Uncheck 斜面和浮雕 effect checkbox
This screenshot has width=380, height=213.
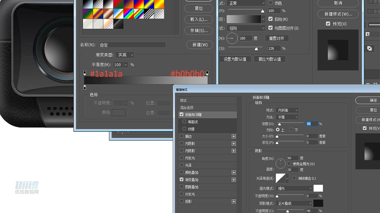tap(181, 115)
